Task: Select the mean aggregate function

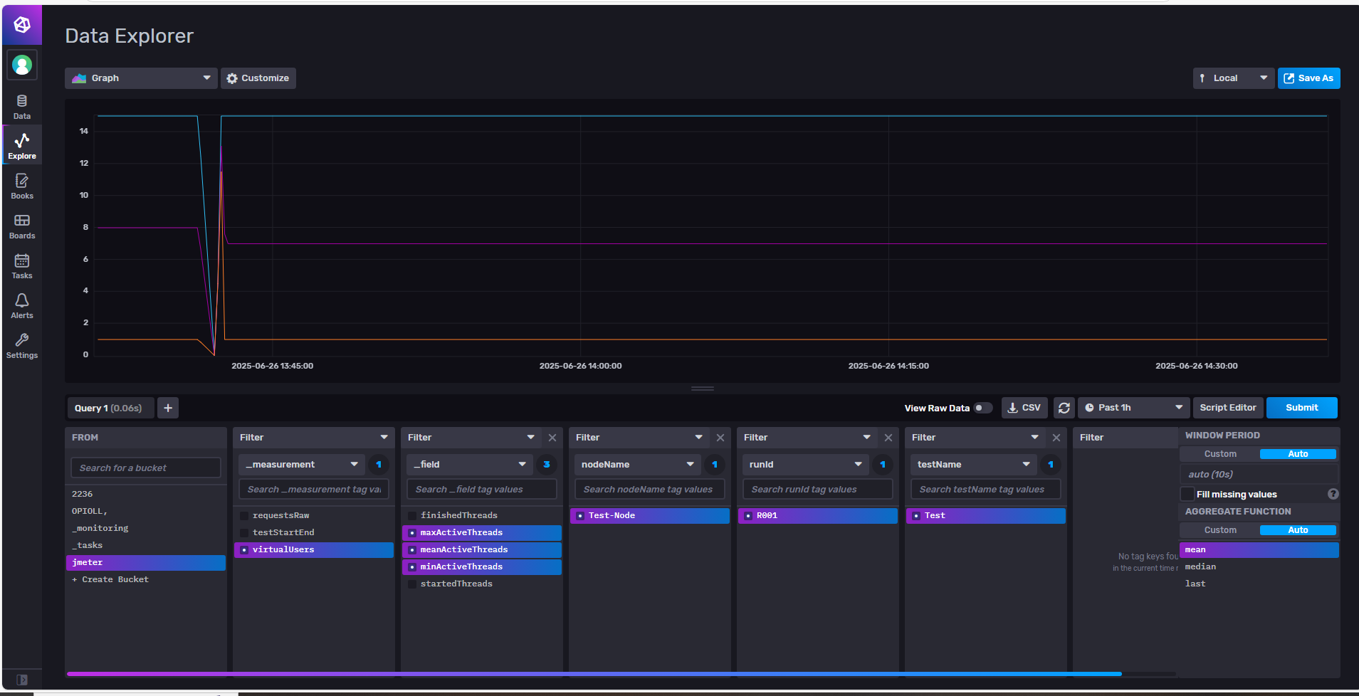Action: 1259,550
